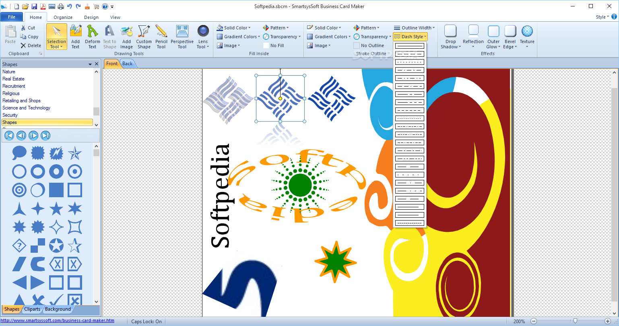
Task: Apply the Bevel Edge effect
Action: click(510, 37)
